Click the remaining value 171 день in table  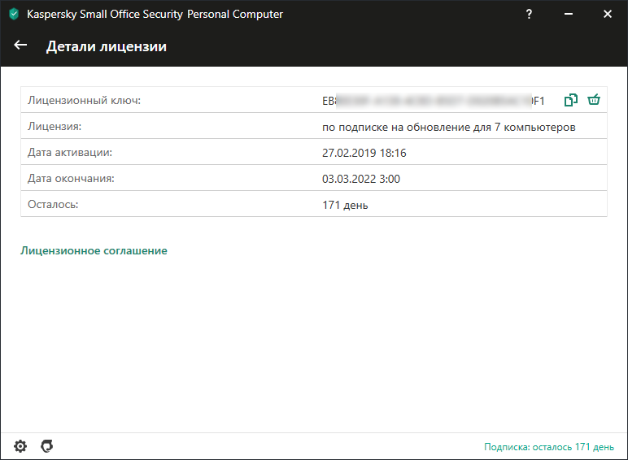[345, 205]
